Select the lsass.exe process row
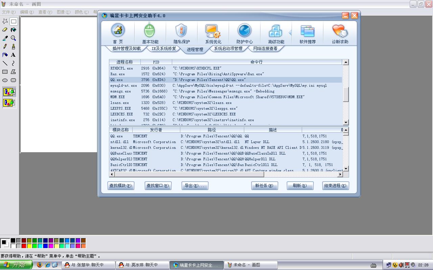This screenshot has height=270, width=433. coord(225,103)
